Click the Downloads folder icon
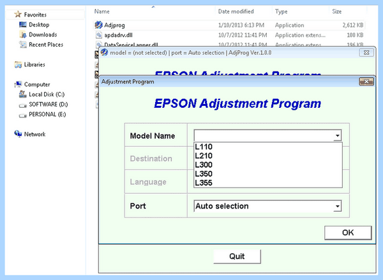The width and height of the screenshot is (383, 280). pos(23,34)
